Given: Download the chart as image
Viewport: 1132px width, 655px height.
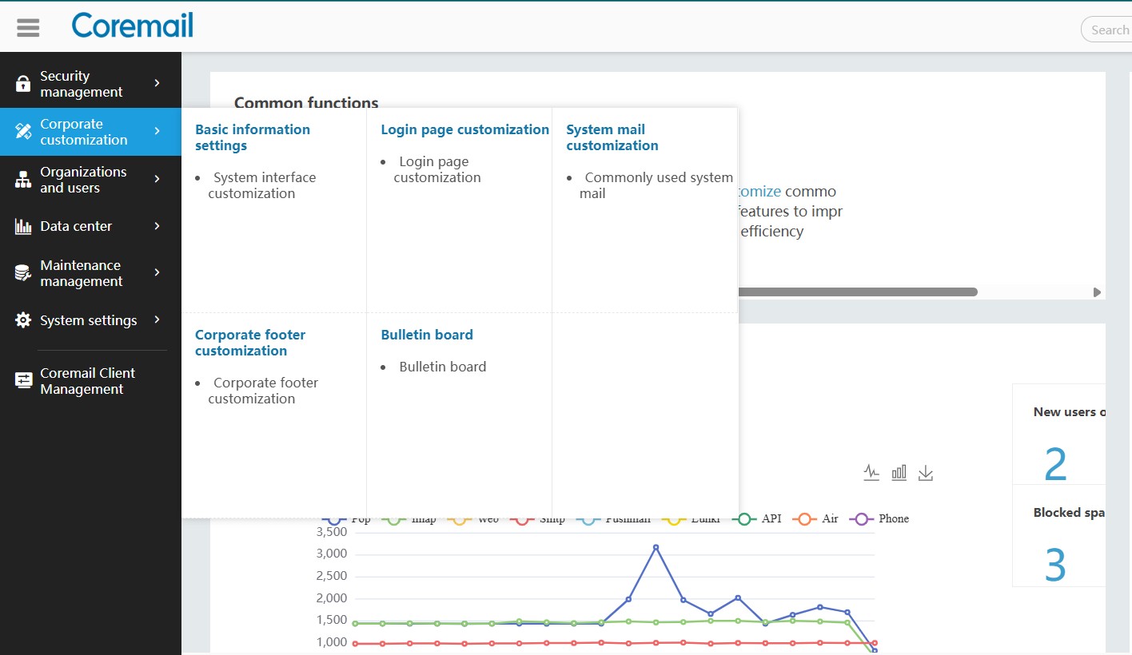Looking at the screenshot, I should coord(926,473).
